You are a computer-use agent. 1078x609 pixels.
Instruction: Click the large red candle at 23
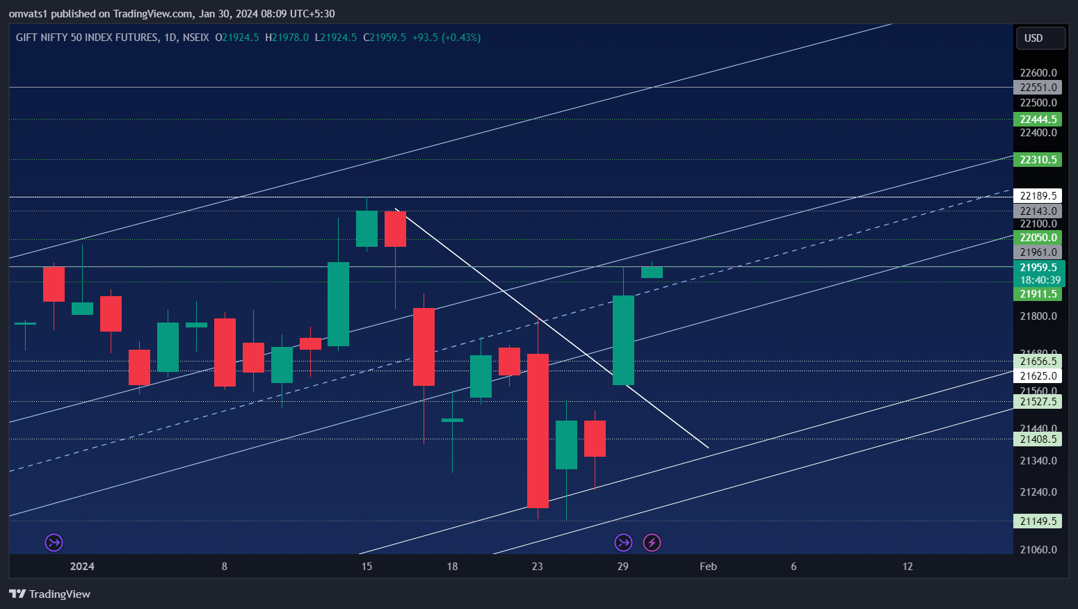coord(538,431)
